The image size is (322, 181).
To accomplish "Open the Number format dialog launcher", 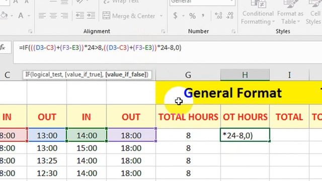I will pos(233,31).
